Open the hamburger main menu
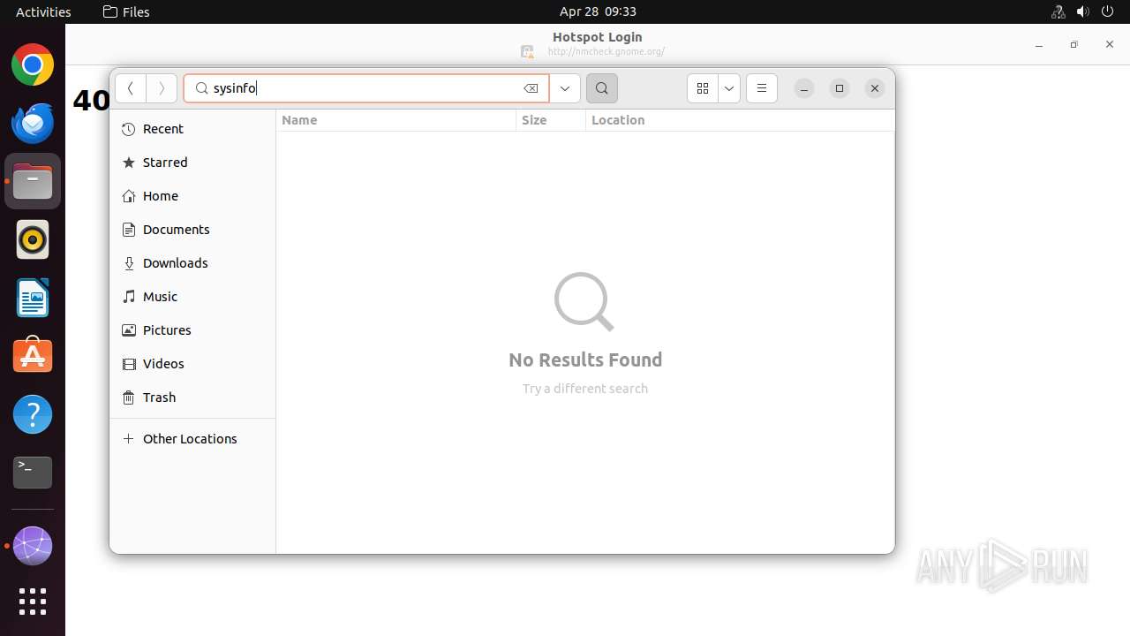This screenshot has height=636, width=1130. (762, 88)
